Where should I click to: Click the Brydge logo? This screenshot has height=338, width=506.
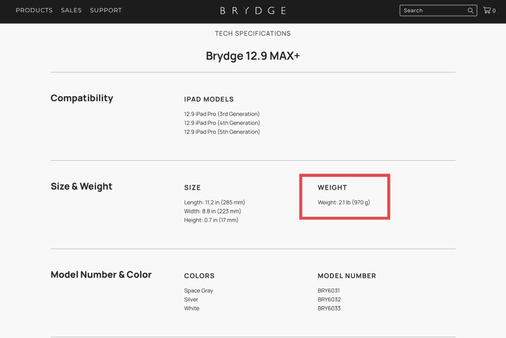click(252, 10)
